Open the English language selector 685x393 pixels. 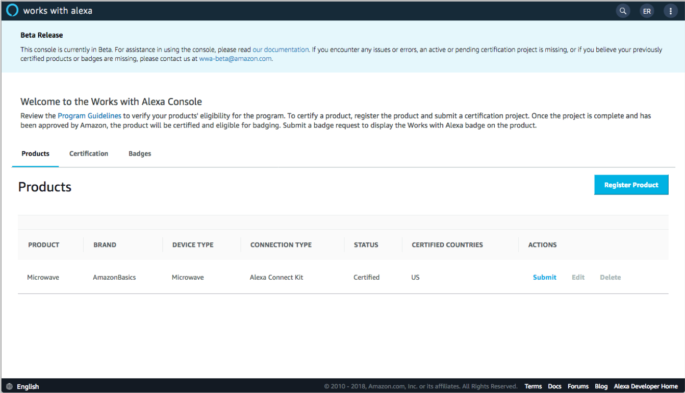tap(28, 386)
